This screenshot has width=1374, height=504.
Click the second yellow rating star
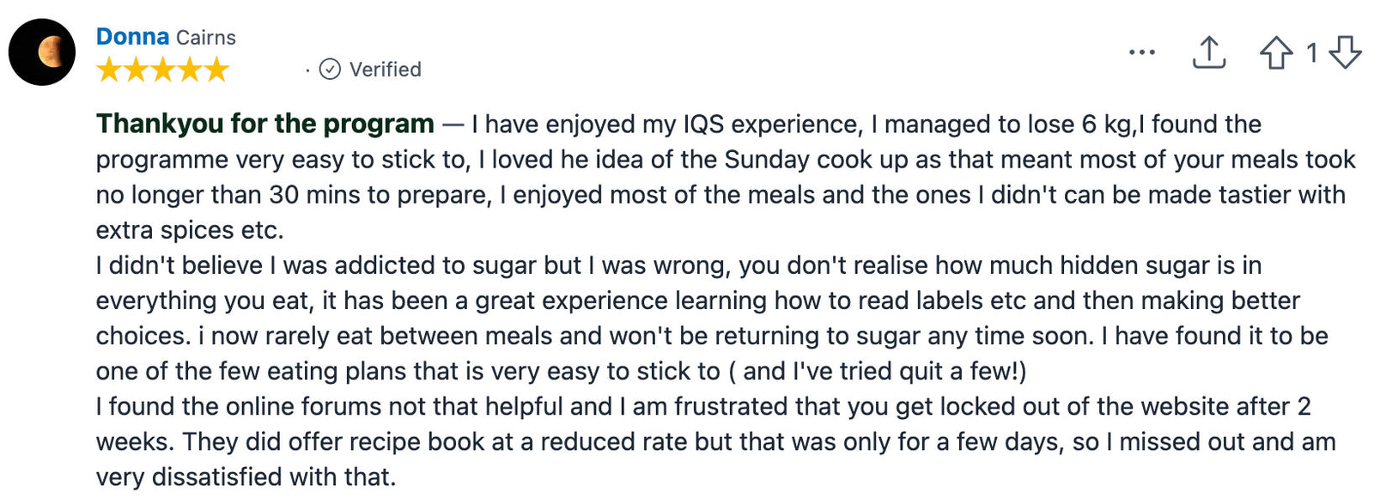136,70
